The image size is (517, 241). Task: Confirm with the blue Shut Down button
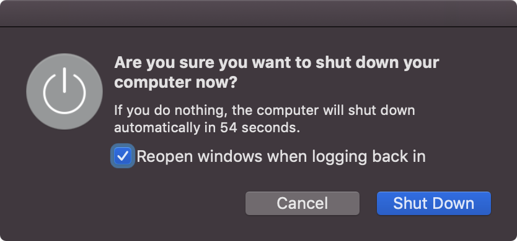pyautogui.click(x=433, y=203)
